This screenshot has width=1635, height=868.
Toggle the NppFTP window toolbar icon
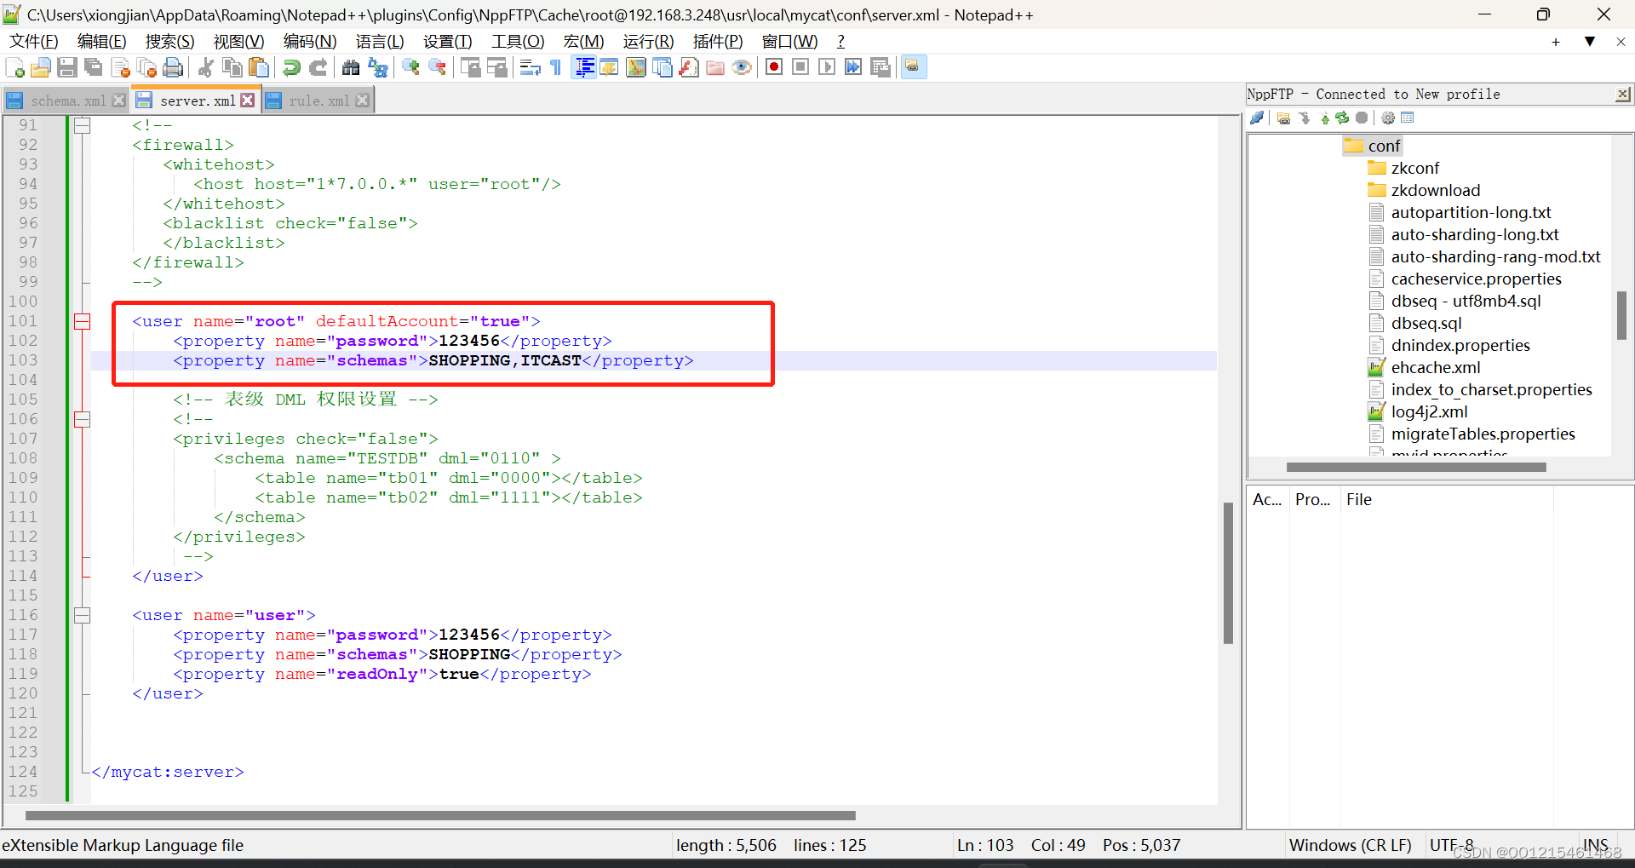pos(913,66)
